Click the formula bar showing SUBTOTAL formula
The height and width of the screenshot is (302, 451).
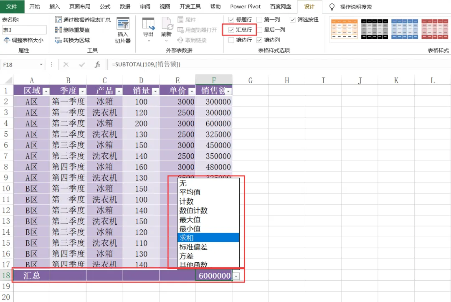pos(279,64)
